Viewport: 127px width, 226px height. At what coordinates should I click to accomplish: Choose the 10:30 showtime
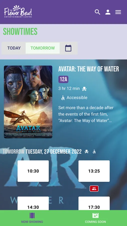(x=33, y=171)
